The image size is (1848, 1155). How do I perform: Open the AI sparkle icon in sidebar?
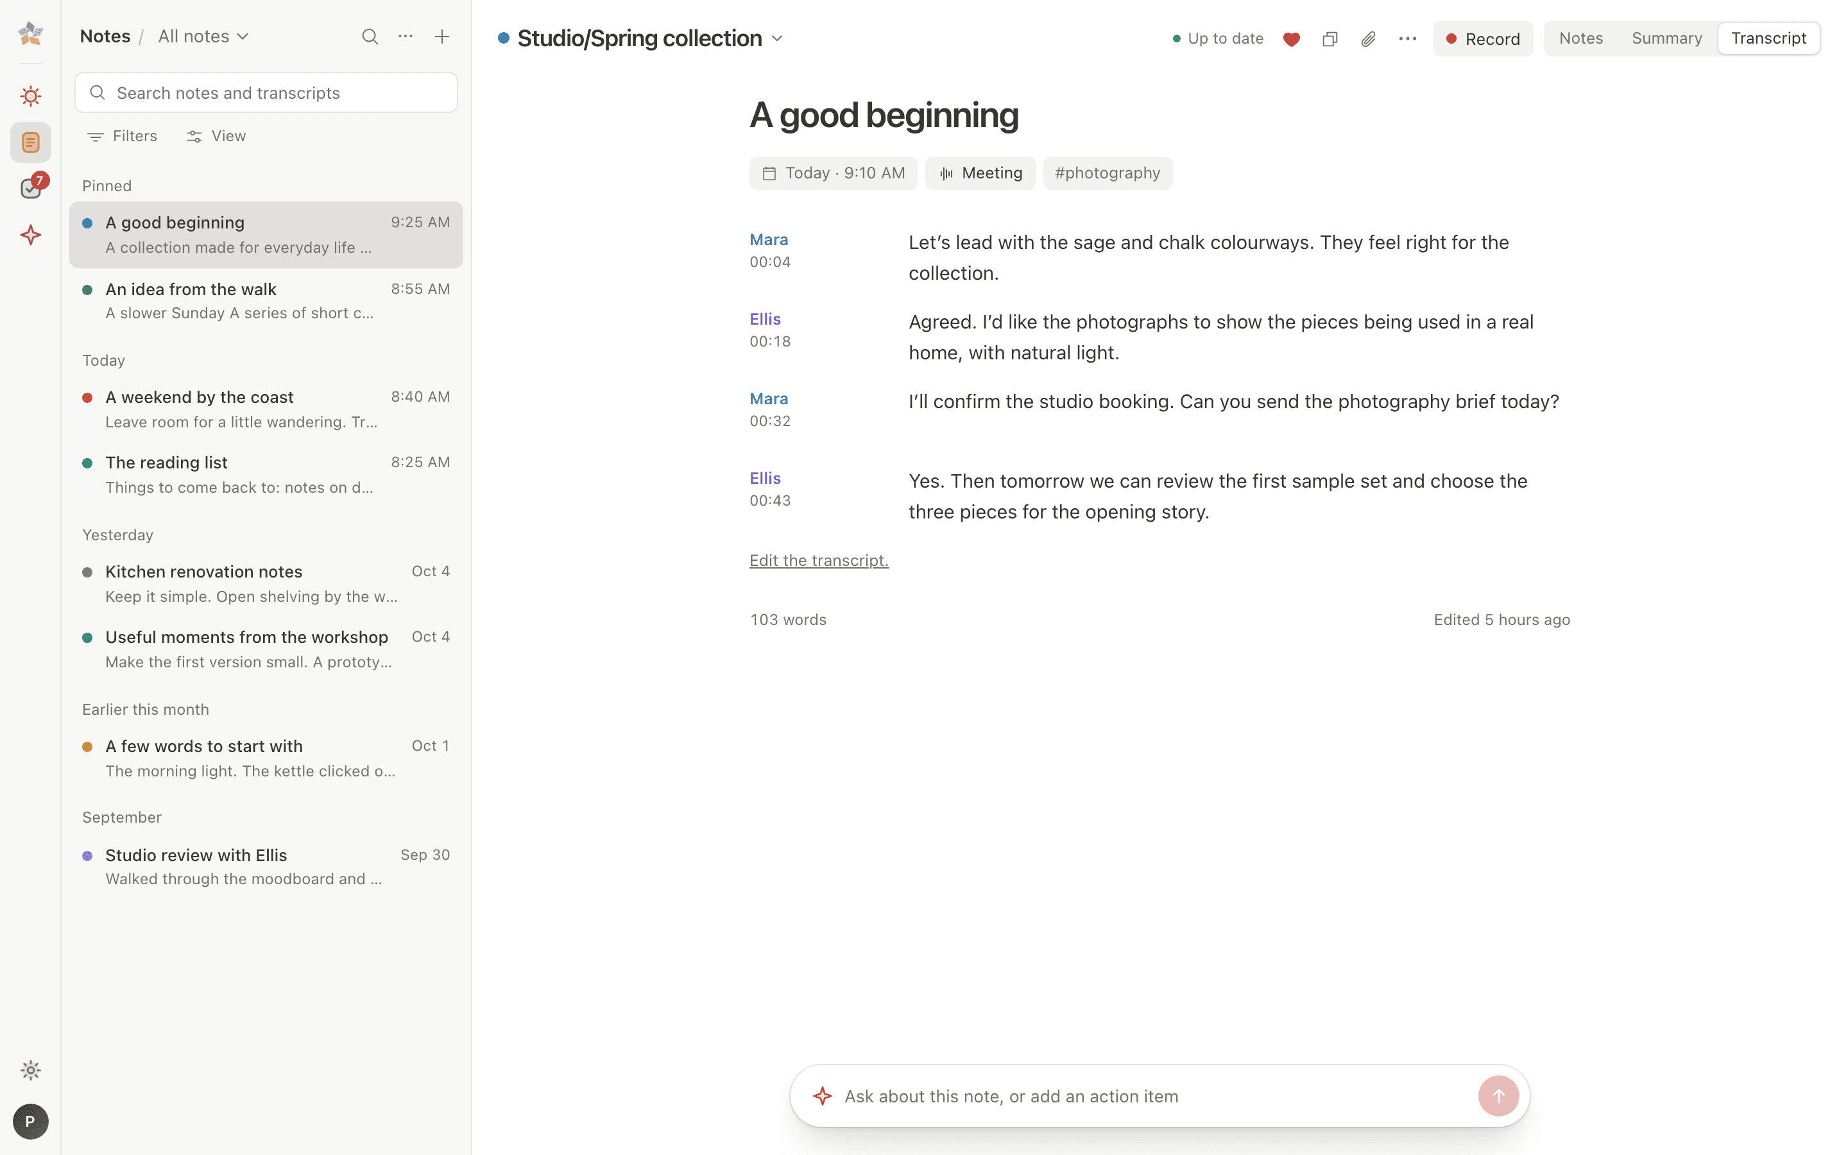click(31, 234)
